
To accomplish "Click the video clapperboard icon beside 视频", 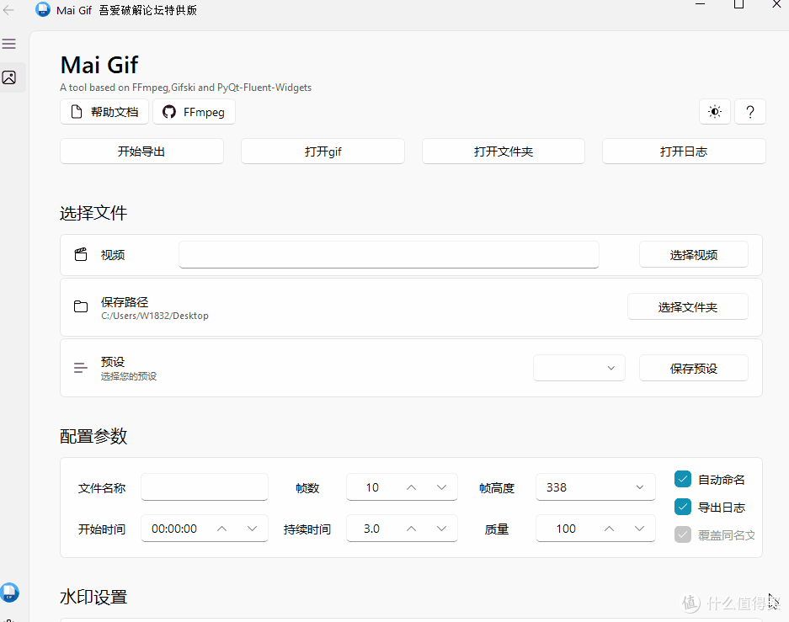I will tap(81, 254).
